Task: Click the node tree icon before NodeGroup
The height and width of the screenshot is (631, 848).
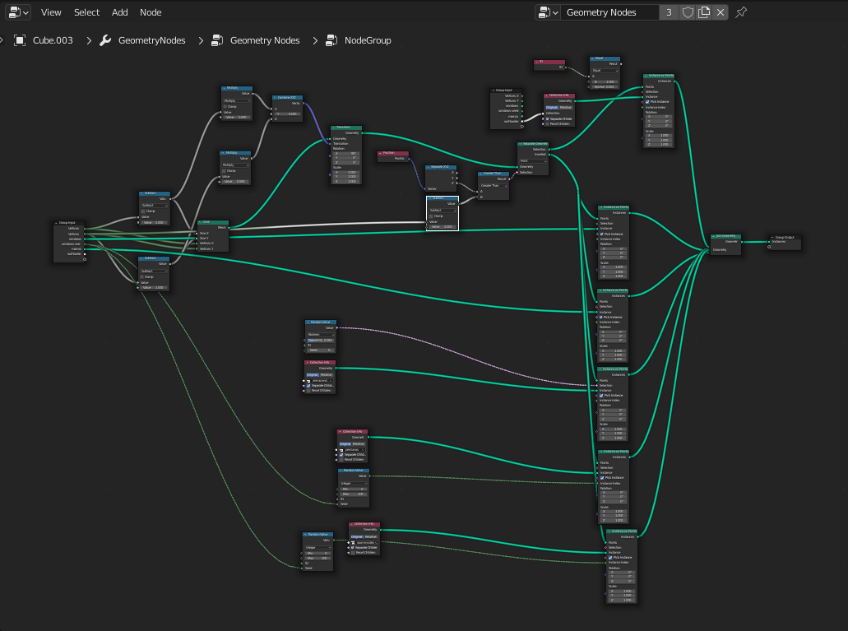Action: tap(331, 40)
